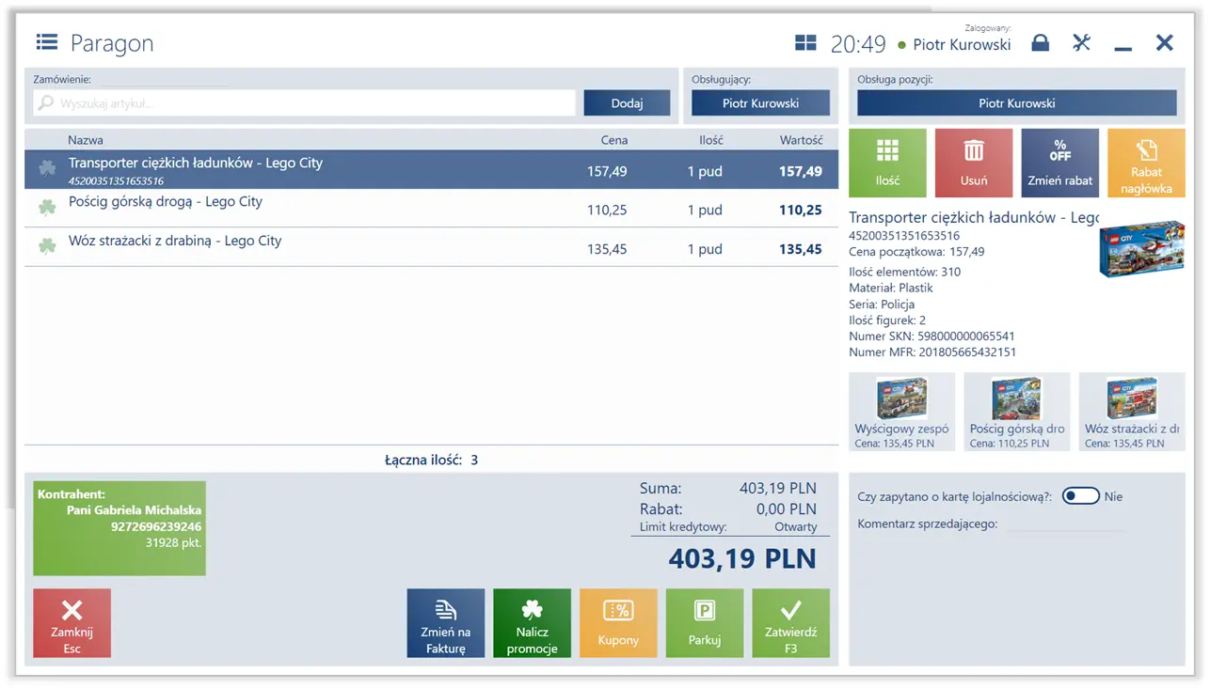Select the Wóz strażacki product thumbnail card

tap(1132, 412)
